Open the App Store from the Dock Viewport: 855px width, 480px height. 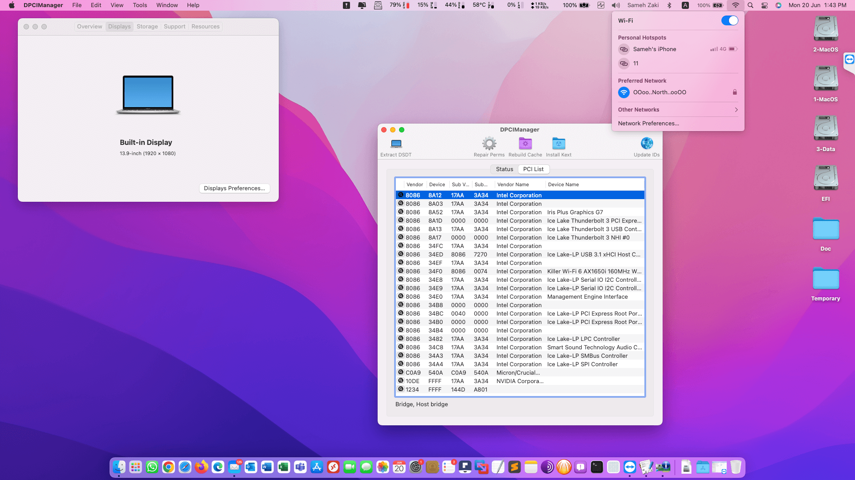(x=317, y=467)
